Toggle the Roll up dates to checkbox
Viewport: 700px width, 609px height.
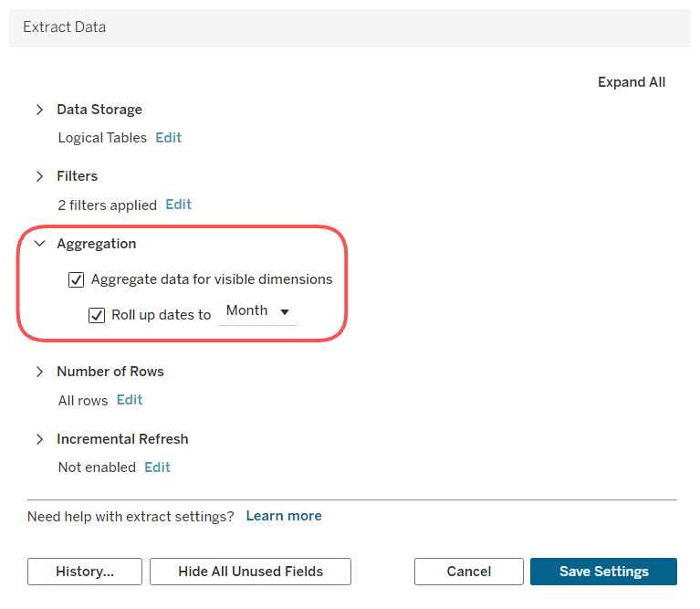click(x=97, y=315)
